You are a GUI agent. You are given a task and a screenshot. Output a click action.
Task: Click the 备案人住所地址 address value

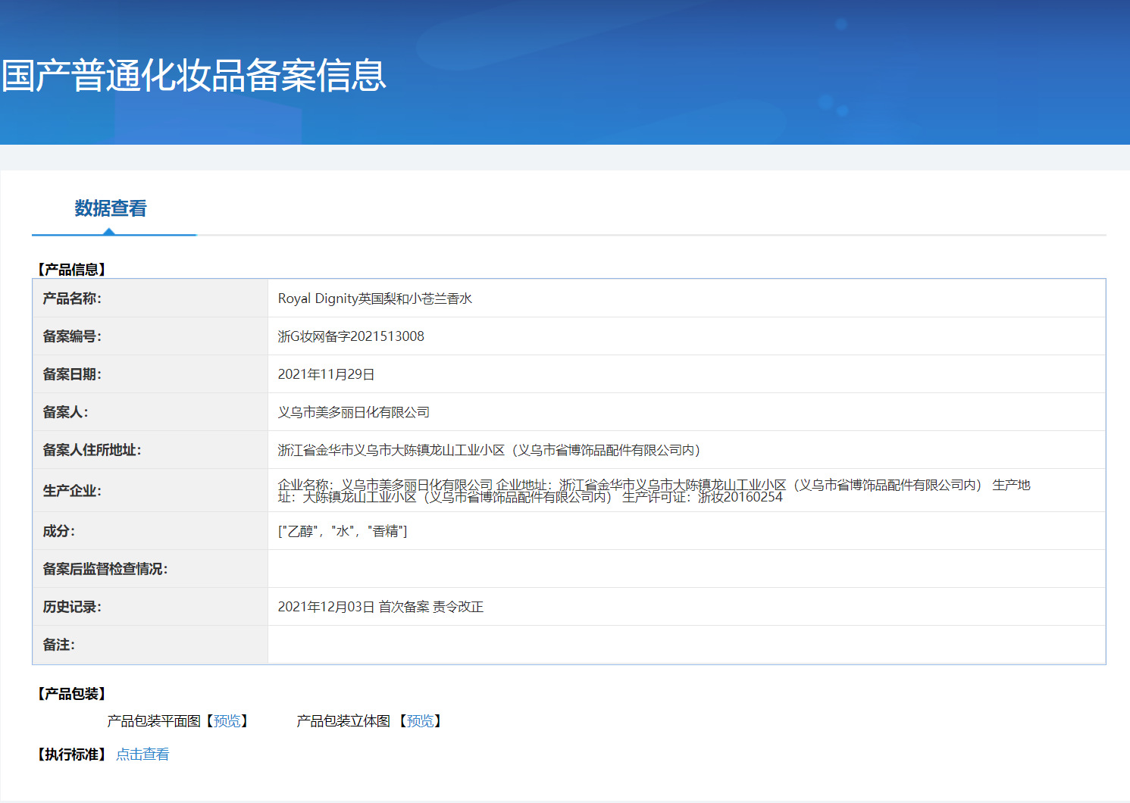pos(490,450)
